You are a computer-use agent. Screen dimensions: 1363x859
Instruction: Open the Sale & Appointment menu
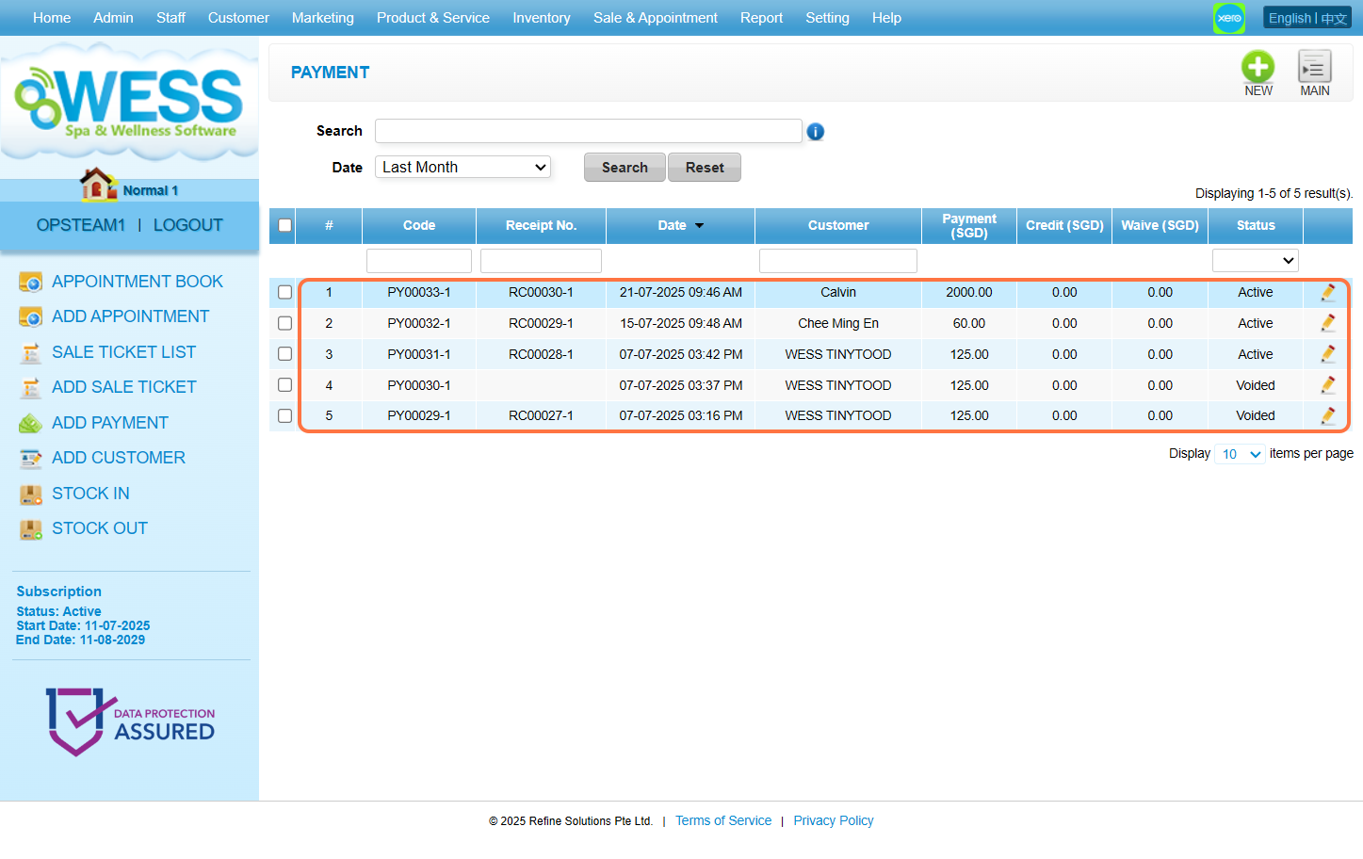(655, 18)
